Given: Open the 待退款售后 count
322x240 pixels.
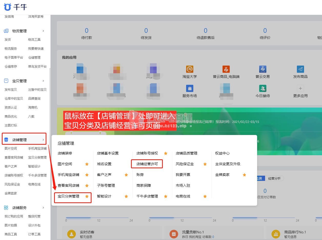Looking at the screenshot, I should click(x=206, y=31).
